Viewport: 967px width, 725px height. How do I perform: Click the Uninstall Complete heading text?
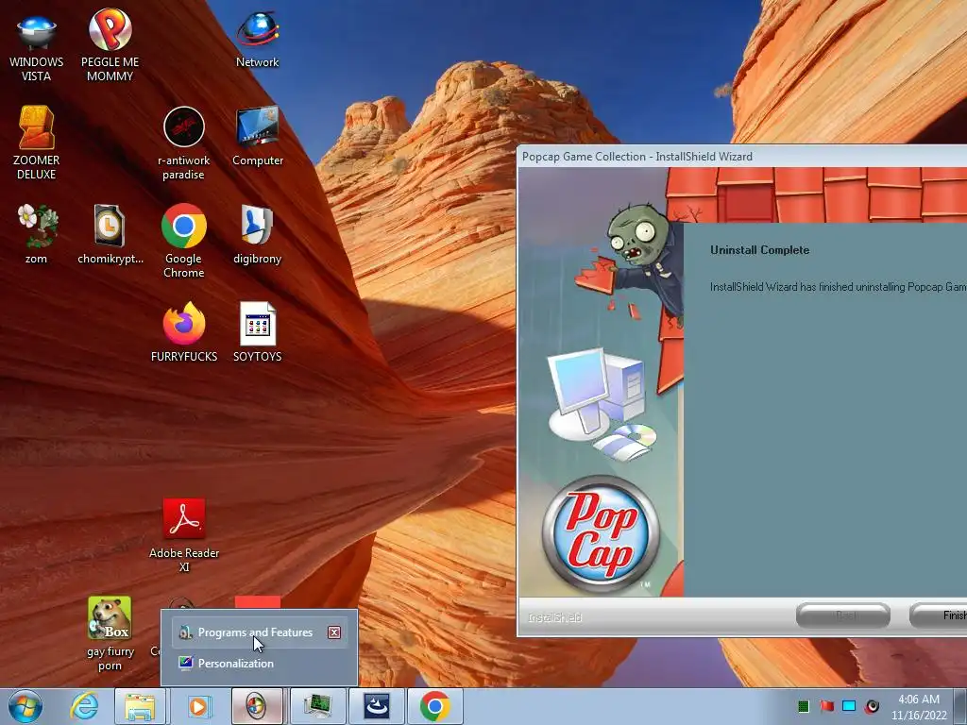click(760, 250)
